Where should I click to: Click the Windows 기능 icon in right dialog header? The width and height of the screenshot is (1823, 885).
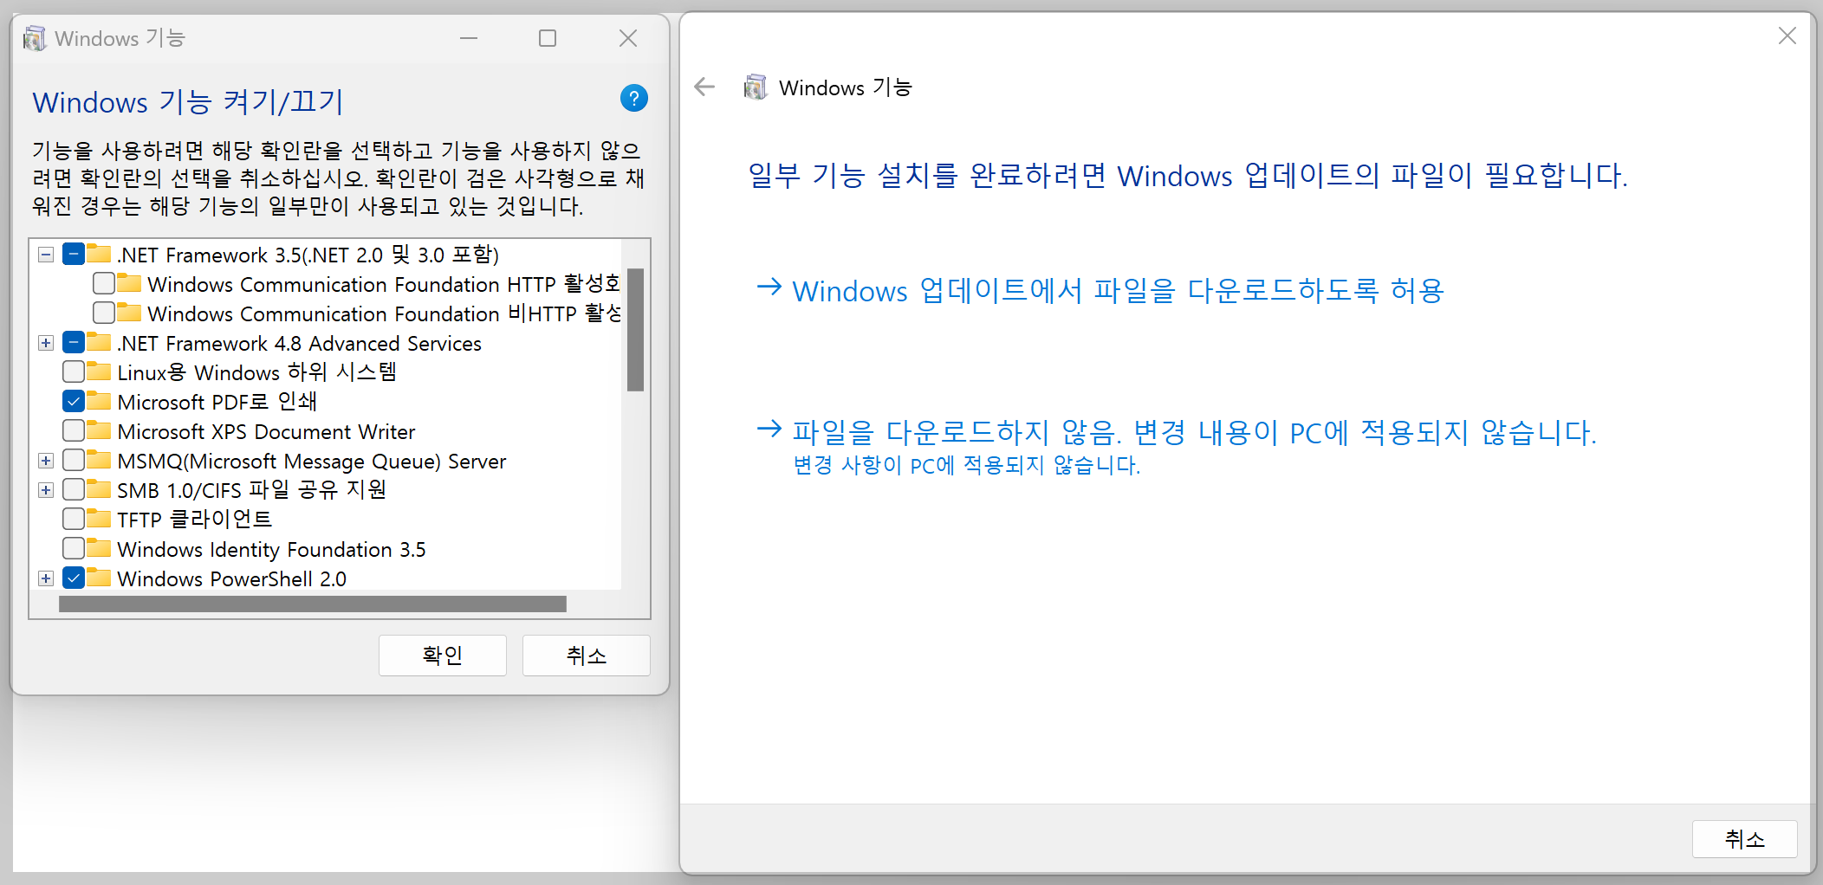756,87
